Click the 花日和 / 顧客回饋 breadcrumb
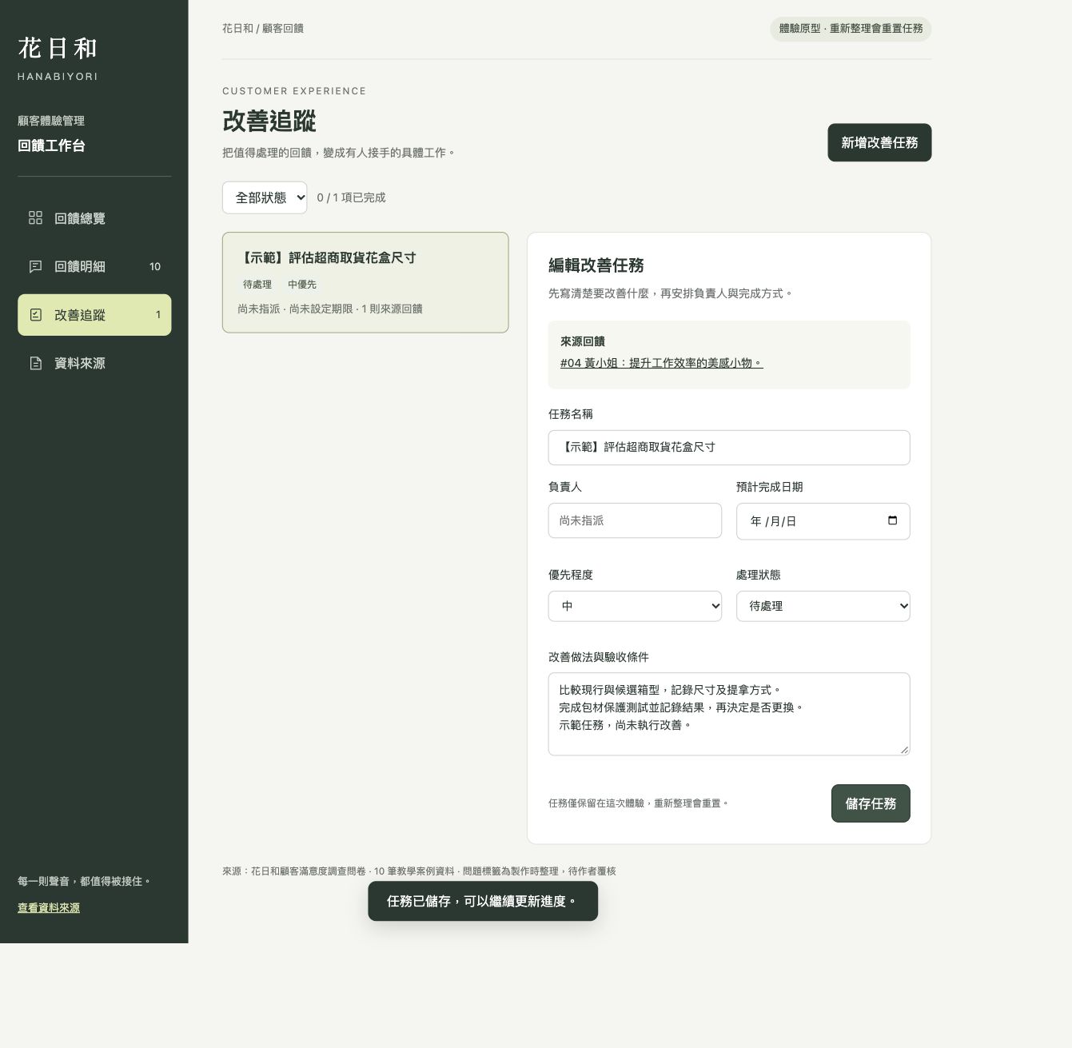The width and height of the screenshot is (1072, 1048). pyautogui.click(x=263, y=28)
